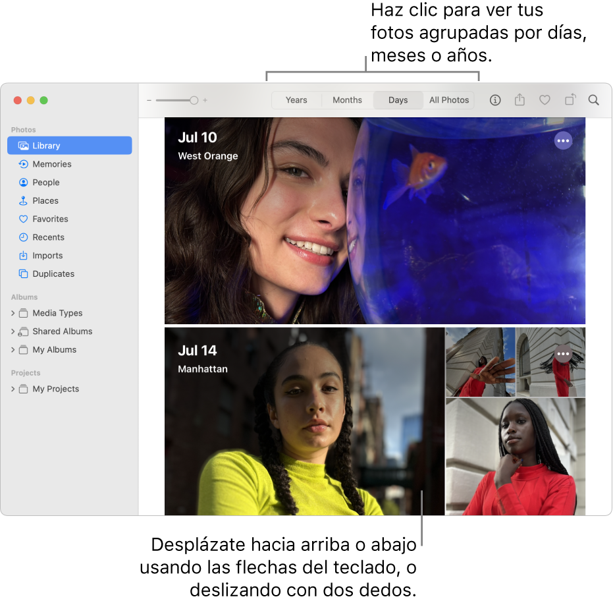The width and height of the screenshot is (613, 601).
Task: Click the Share icon in toolbar
Action: point(520,100)
